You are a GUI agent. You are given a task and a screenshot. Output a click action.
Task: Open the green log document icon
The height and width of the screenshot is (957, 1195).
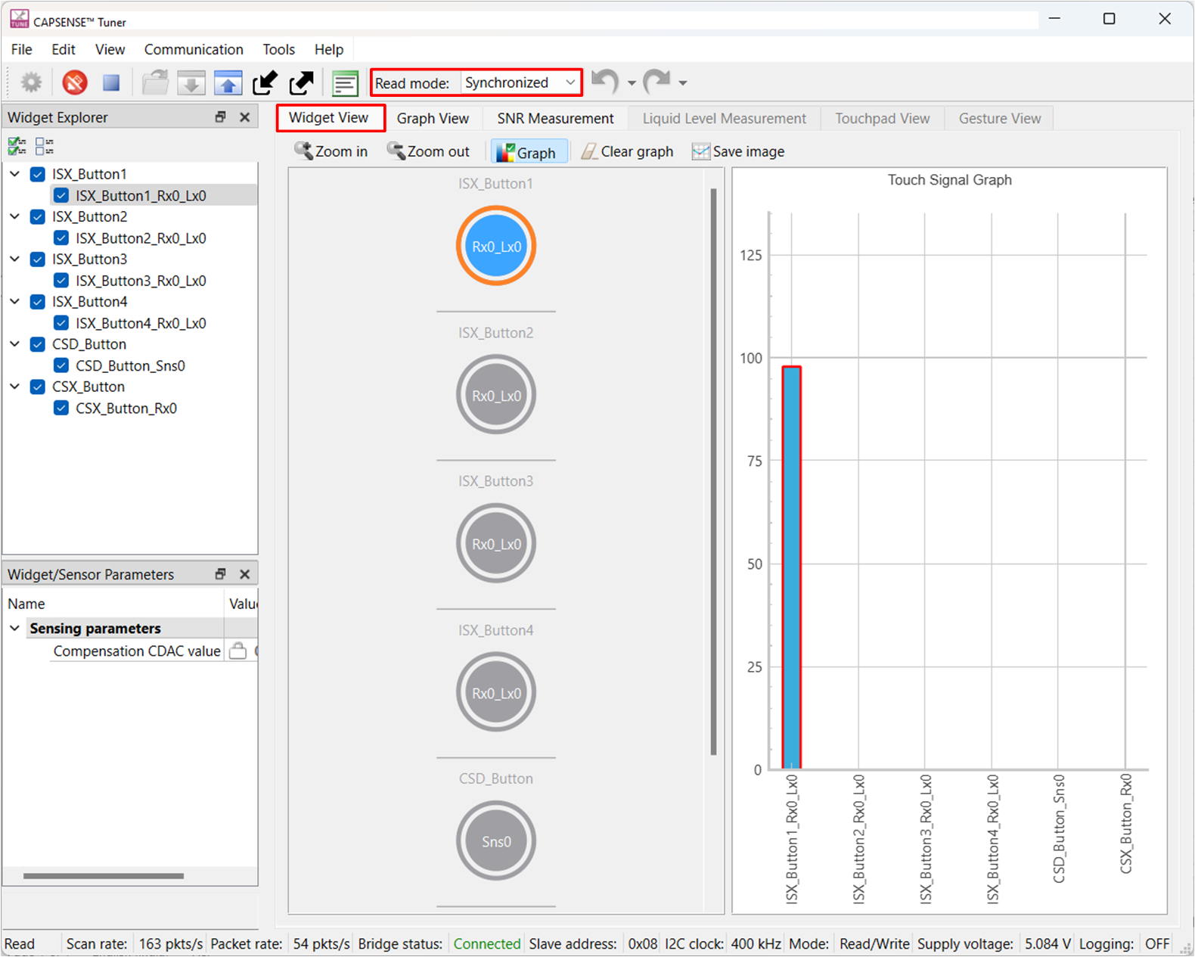(x=345, y=83)
